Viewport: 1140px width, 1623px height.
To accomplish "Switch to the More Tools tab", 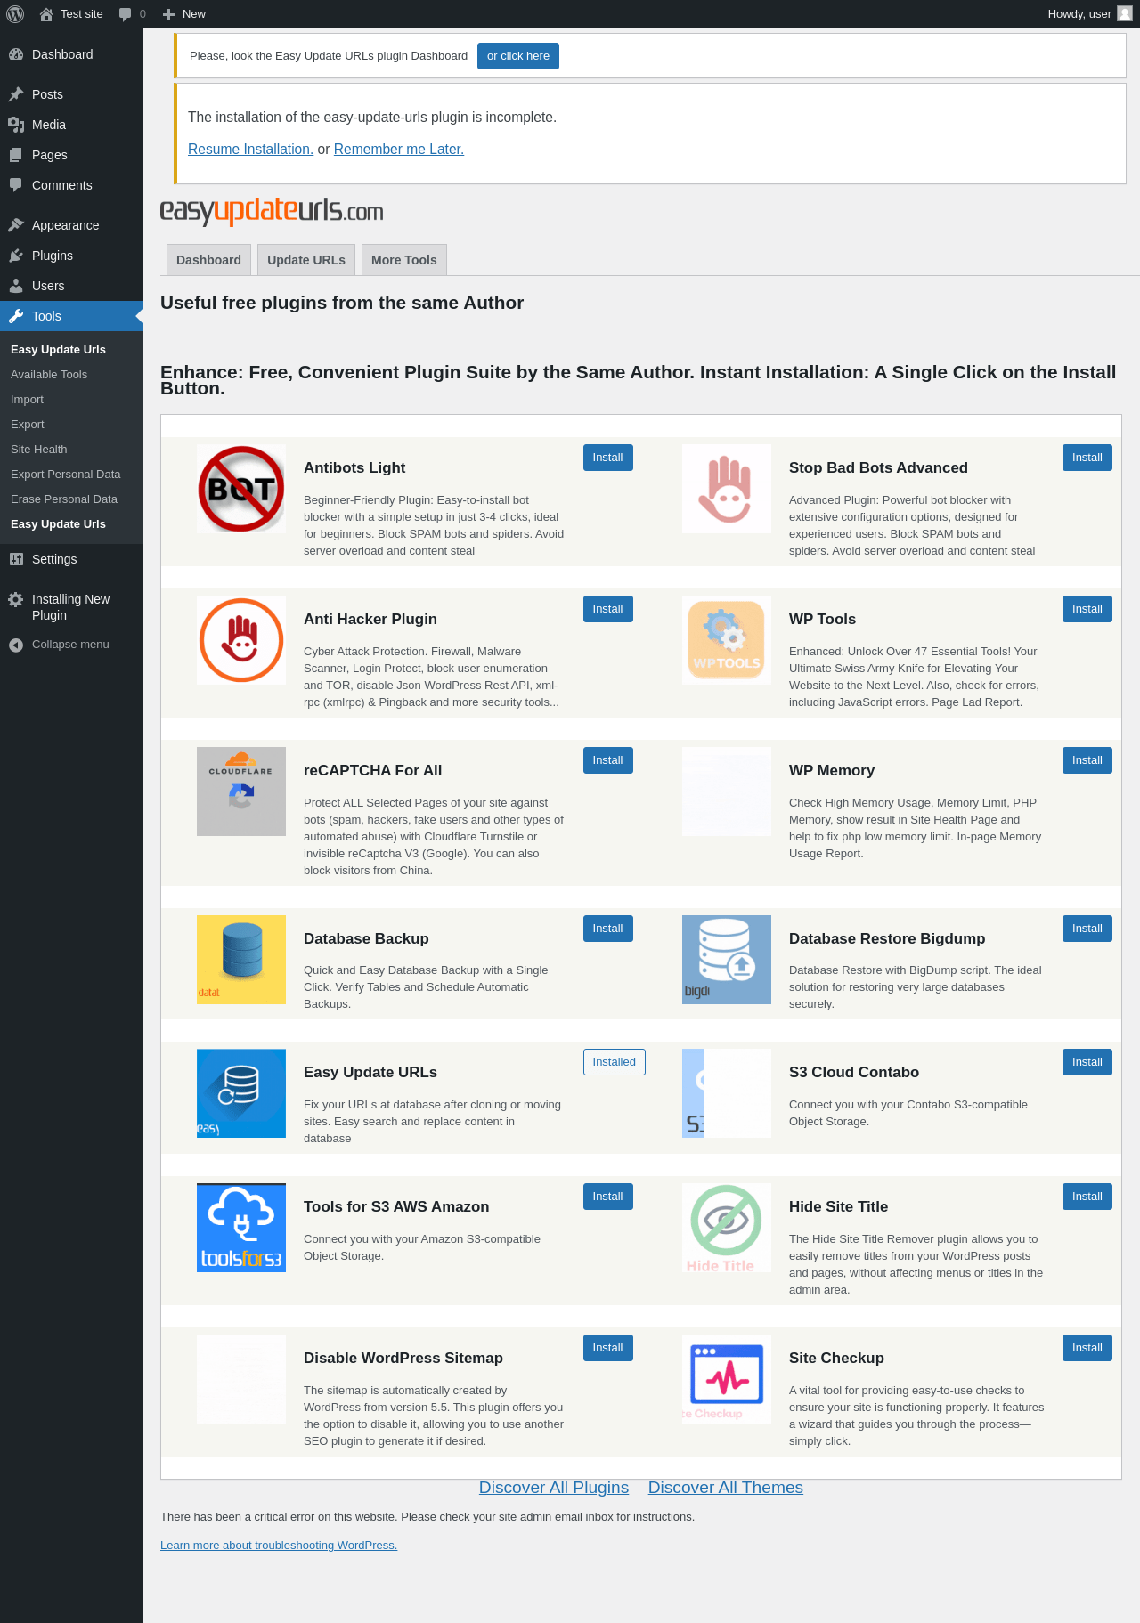I will [404, 260].
